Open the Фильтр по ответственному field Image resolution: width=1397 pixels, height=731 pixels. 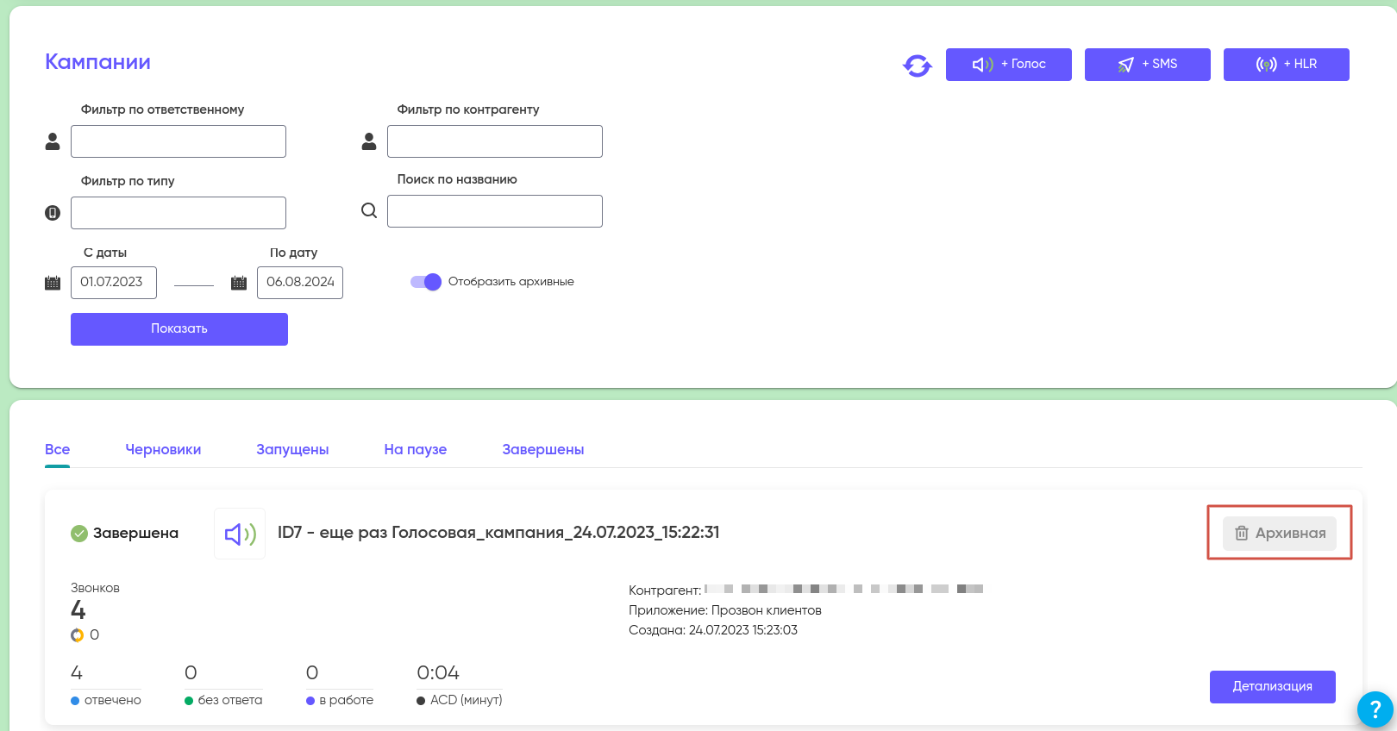(179, 141)
